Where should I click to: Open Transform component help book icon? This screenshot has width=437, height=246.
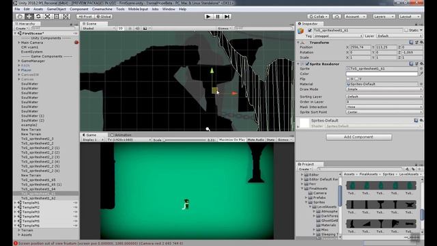411,42
